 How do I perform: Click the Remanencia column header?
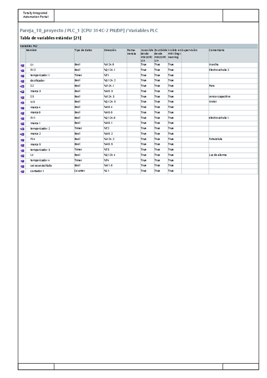click(133, 55)
